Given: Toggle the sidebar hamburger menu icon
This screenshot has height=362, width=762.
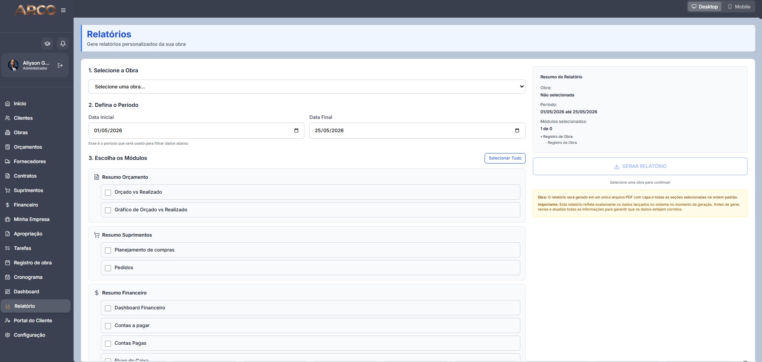Looking at the screenshot, I should click(63, 10).
